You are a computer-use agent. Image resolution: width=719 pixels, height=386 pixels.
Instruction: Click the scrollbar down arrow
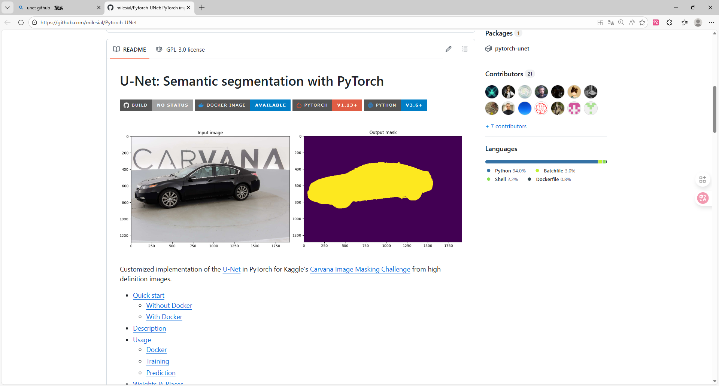tap(715, 382)
